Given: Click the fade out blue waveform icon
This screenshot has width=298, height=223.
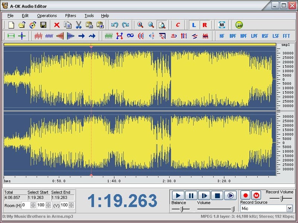Looking at the screenshot, I should pos(70,36).
